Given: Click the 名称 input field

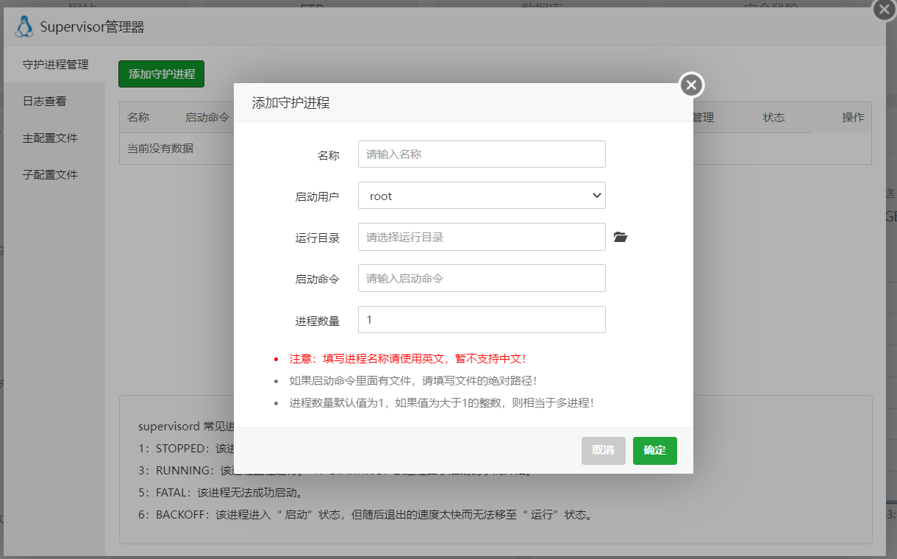Looking at the screenshot, I should click(482, 154).
